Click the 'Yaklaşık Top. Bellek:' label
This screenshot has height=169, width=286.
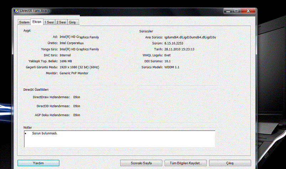tap(43, 61)
